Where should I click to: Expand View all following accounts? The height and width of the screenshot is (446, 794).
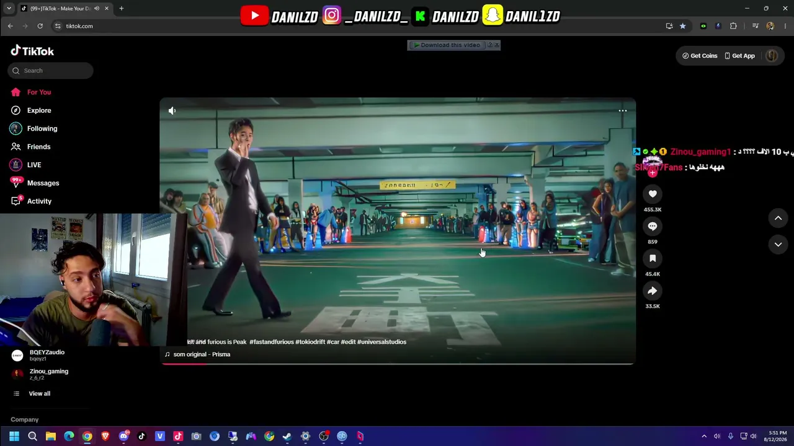32,393
